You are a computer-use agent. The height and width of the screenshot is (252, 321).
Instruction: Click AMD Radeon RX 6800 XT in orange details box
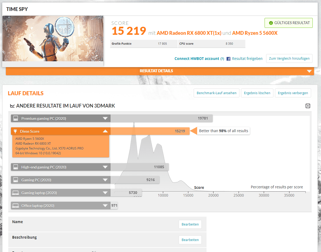[x=33, y=144]
